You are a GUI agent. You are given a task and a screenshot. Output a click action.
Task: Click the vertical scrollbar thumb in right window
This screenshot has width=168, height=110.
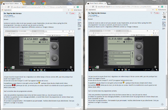pos(167,86)
